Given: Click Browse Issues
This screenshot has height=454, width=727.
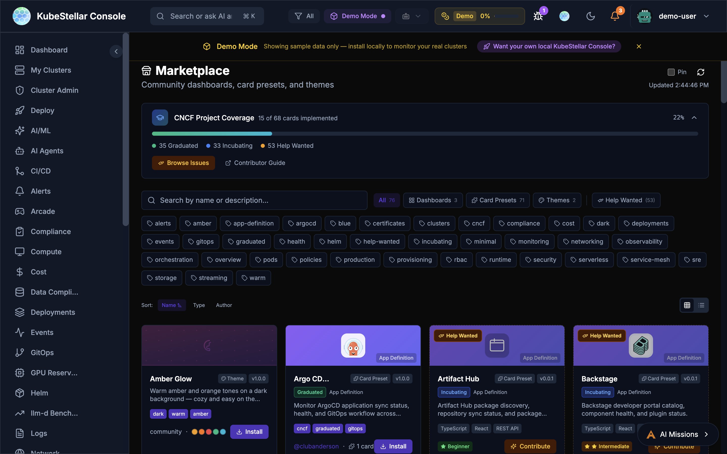Looking at the screenshot, I should [x=183, y=162].
